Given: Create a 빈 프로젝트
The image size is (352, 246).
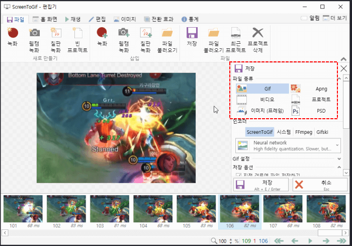Looking at the screenshot, I should [x=77, y=40].
